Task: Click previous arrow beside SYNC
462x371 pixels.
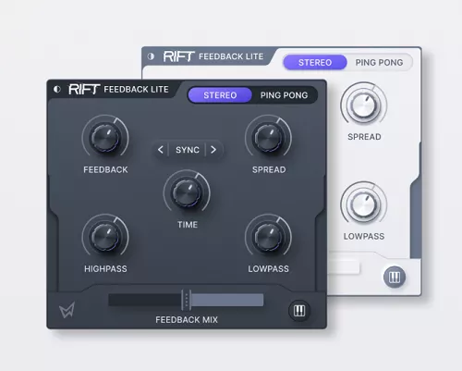Action: tap(161, 150)
